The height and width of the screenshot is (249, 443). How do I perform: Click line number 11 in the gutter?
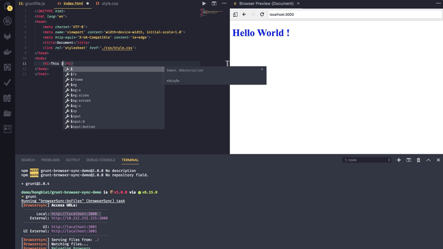[25, 64]
